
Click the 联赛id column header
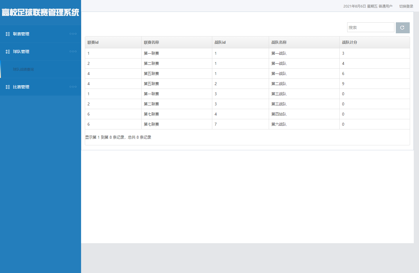[93, 43]
